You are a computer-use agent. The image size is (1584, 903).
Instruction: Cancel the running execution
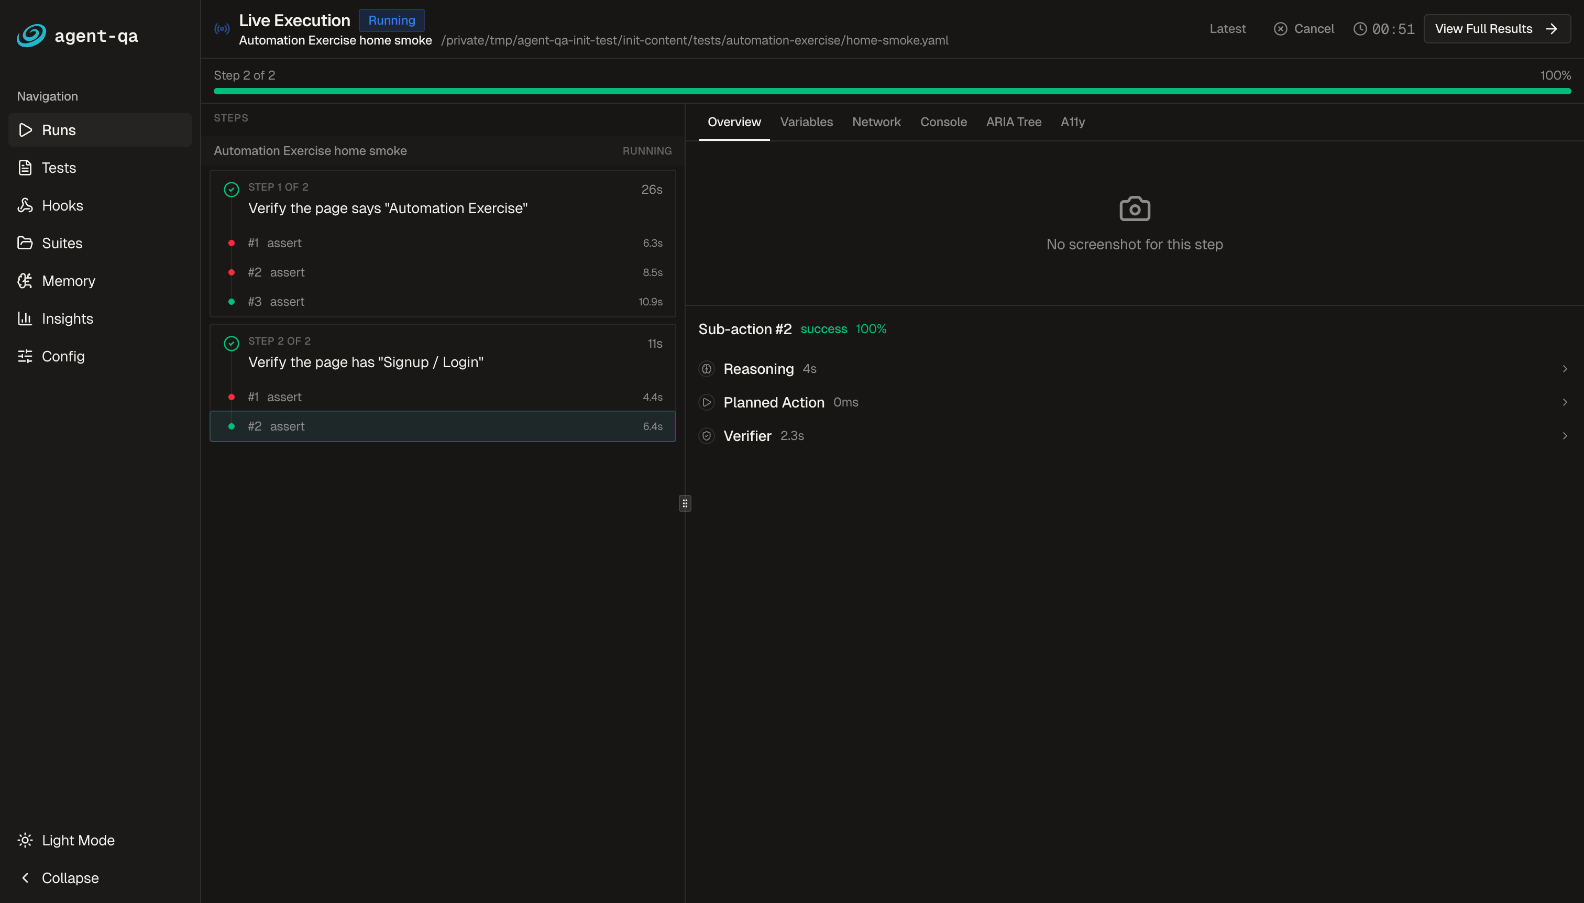1304,28
